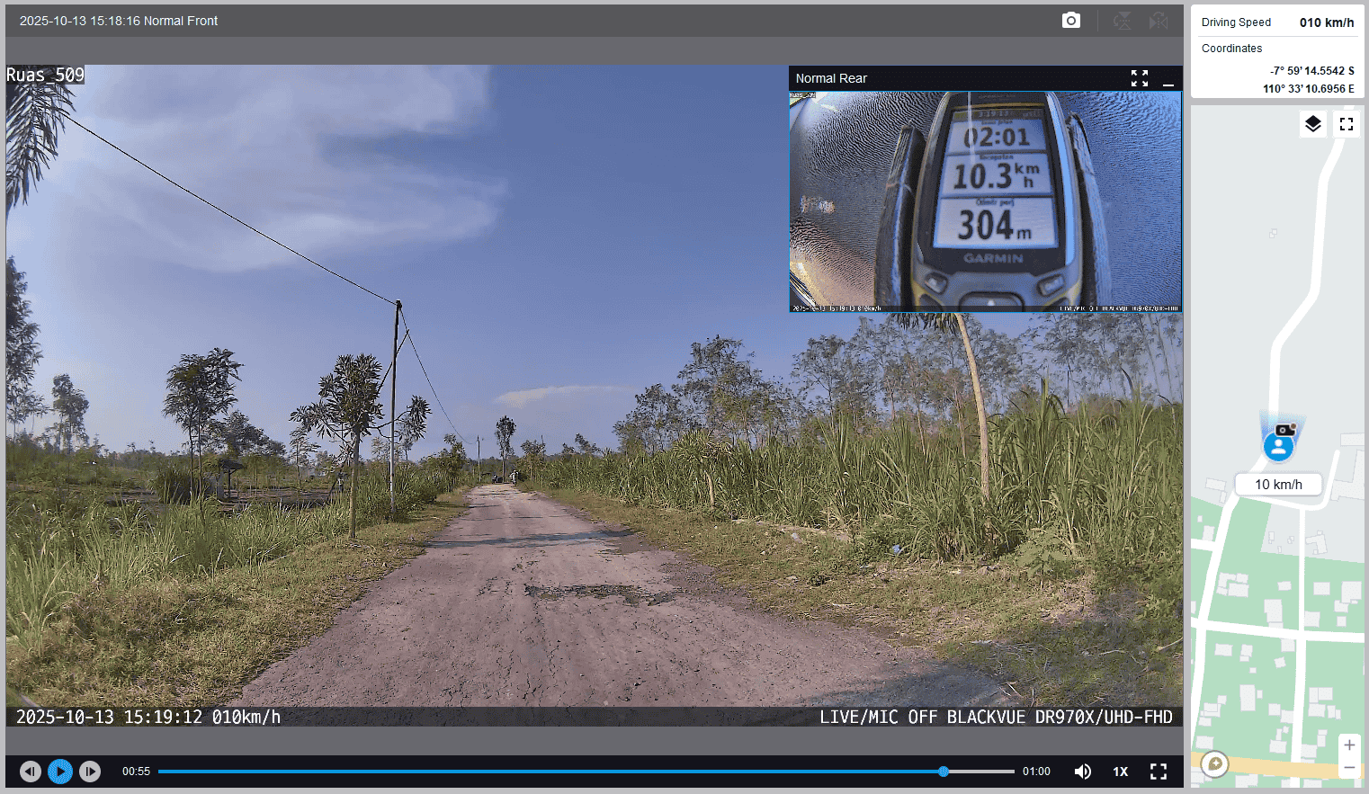Step forward to the next frame
Screen dimensions: 1369x794
point(90,772)
